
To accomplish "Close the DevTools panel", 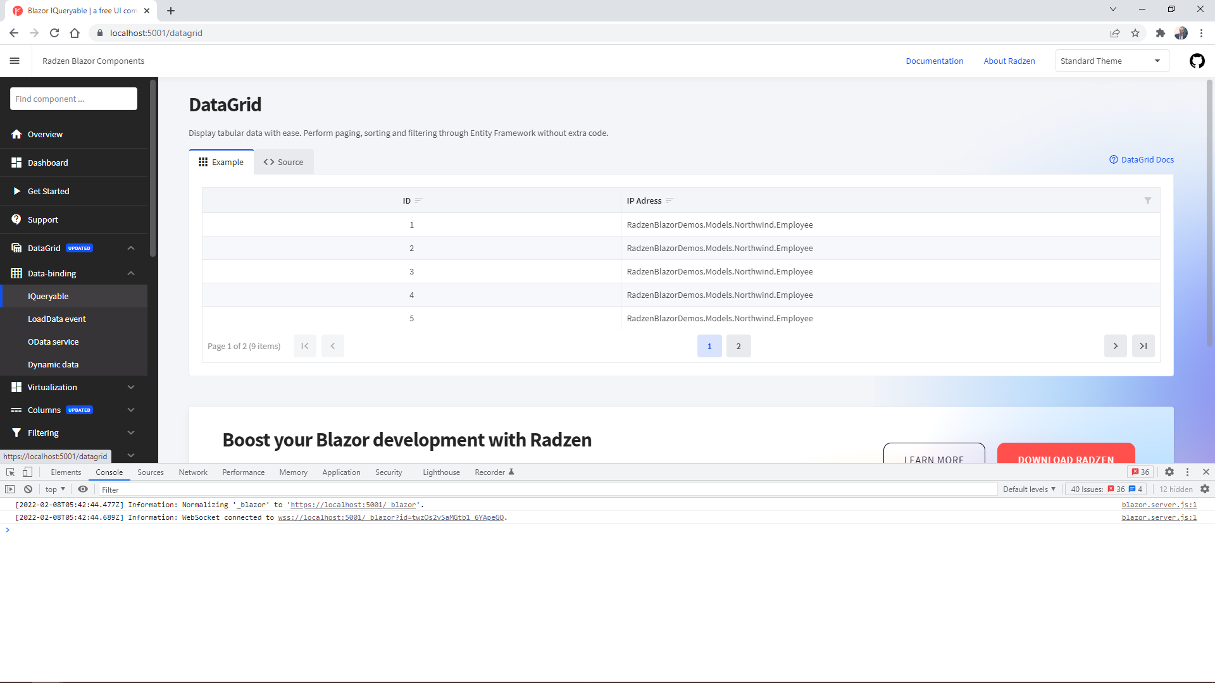I will point(1206,472).
